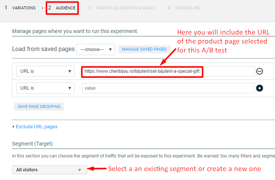Remove the first URL row with minus icon
275x180 pixels.
pos(259,71)
